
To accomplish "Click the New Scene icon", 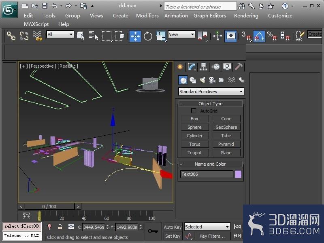I will pyautogui.click(x=25, y=6).
